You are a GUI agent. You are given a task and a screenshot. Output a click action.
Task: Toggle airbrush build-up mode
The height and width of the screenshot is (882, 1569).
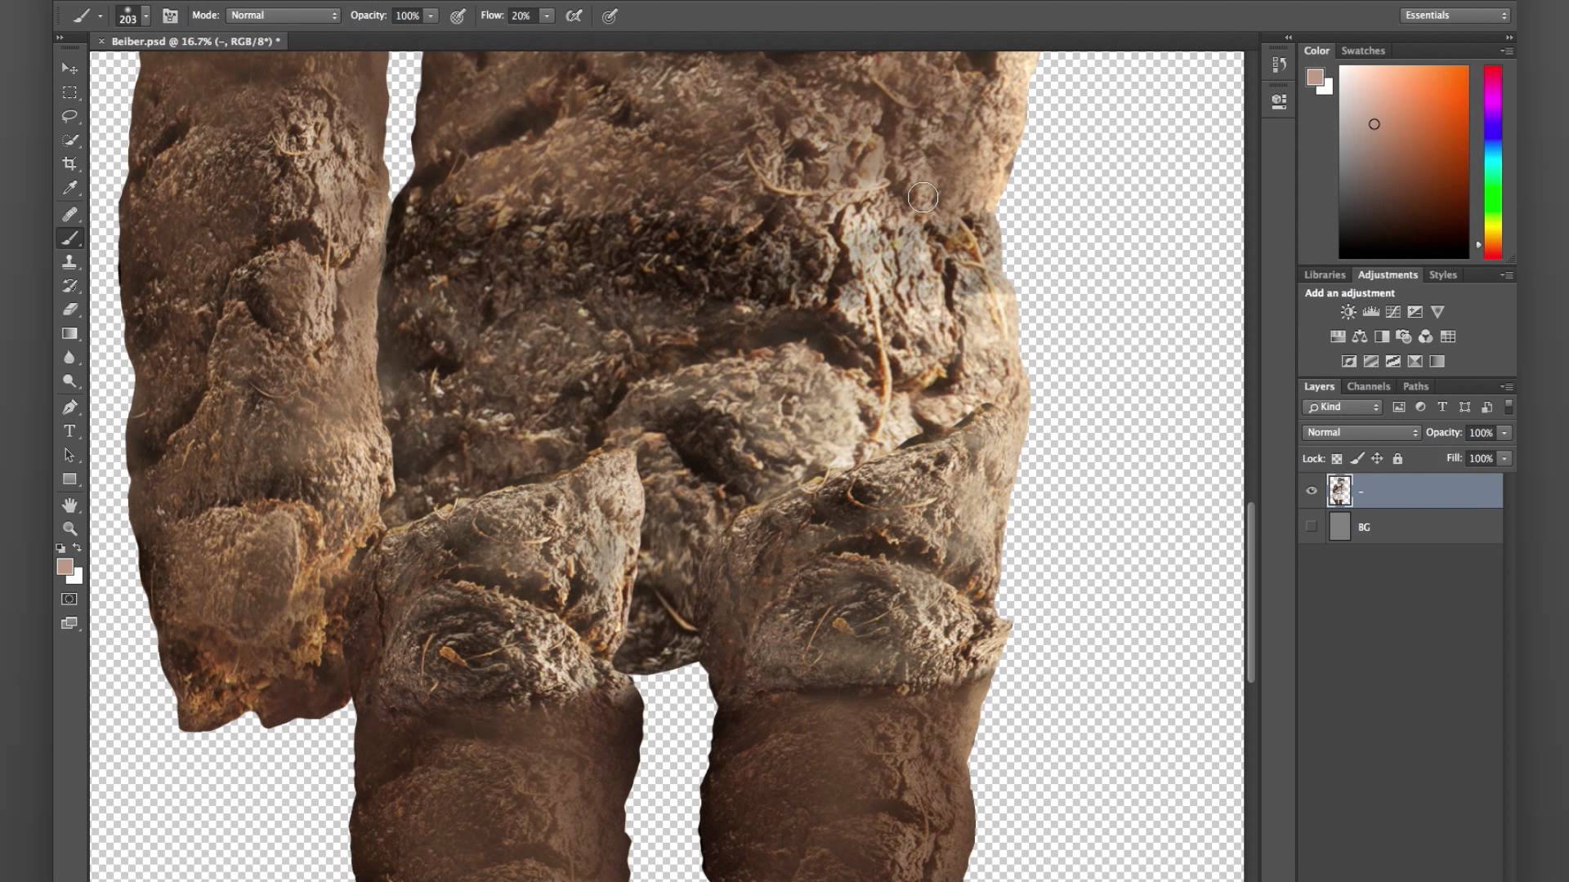tap(574, 16)
